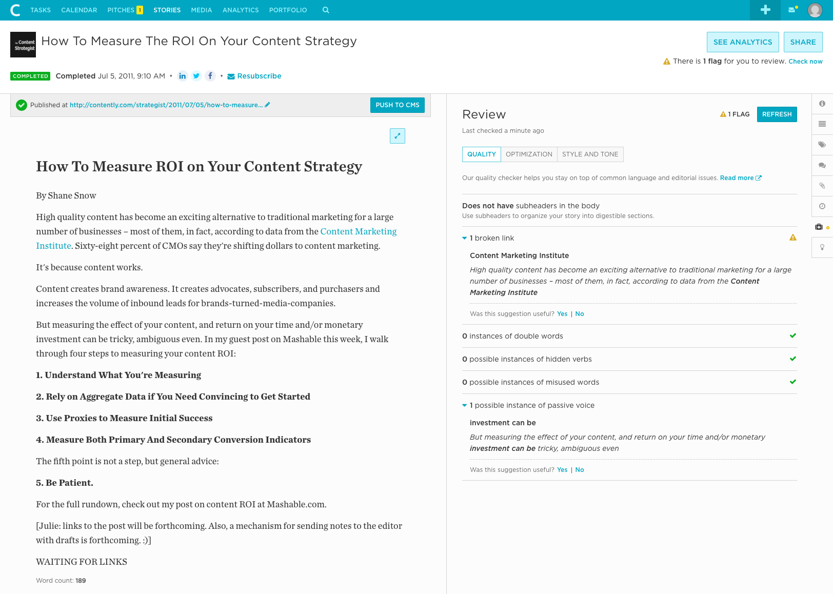Screen dimensions: 833x594
Task: Share story via the LinkedIn icon
Action: tap(183, 76)
